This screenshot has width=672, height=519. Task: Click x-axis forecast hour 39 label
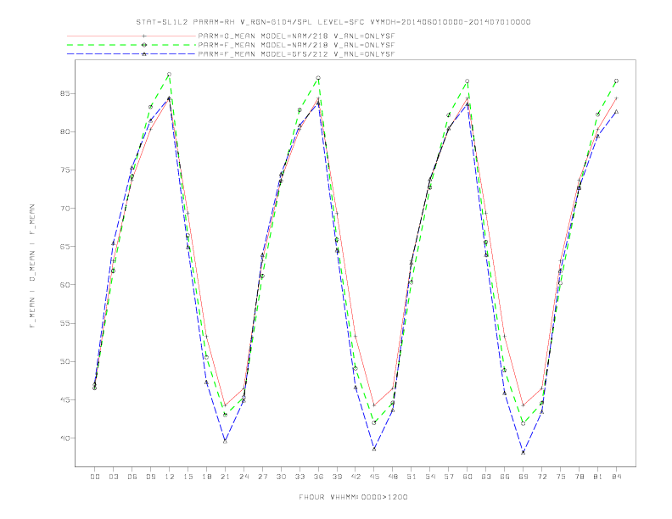pos(337,477)
